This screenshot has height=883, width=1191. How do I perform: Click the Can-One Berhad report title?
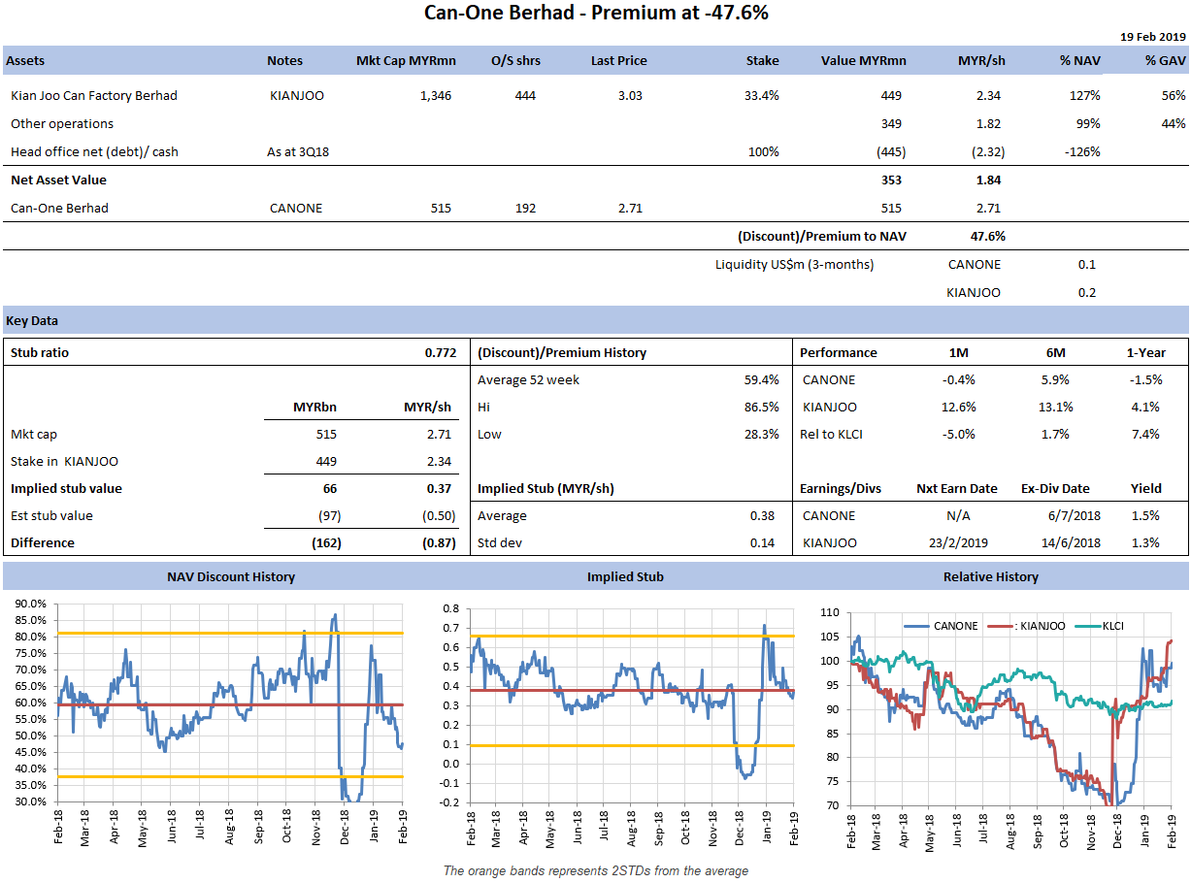pos(596,14)
